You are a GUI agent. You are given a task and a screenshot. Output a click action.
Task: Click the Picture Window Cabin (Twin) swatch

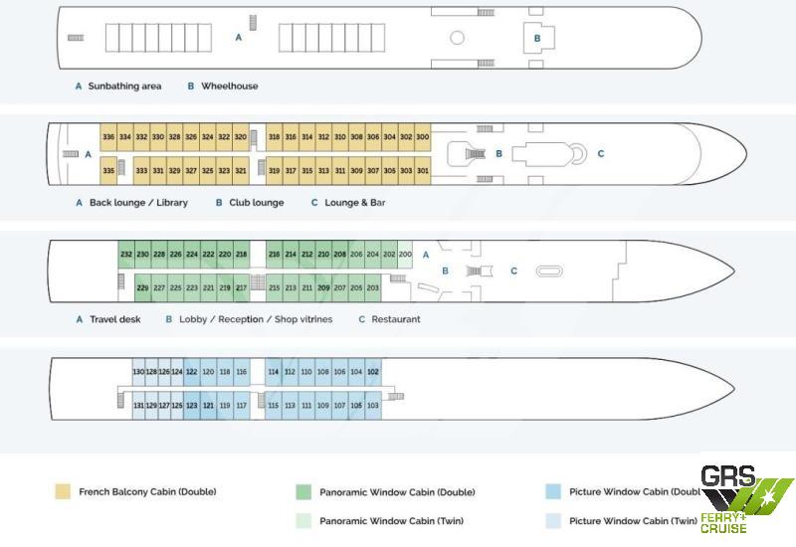[552, 520]
